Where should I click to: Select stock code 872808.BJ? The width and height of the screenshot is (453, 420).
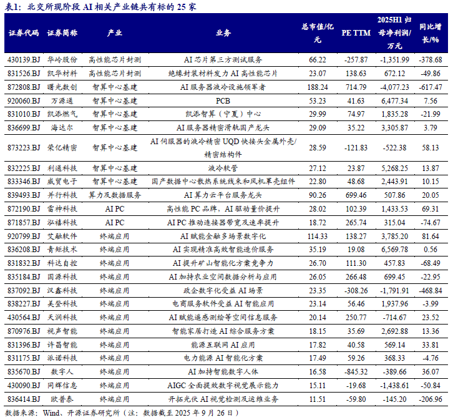(x=24, y=87)
